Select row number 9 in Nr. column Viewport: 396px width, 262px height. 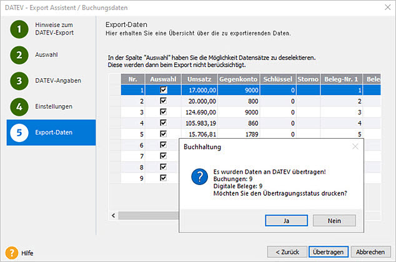(x=133, y=178)
